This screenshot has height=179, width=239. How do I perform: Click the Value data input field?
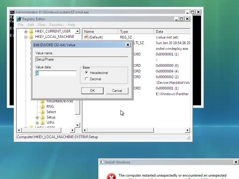56,73
